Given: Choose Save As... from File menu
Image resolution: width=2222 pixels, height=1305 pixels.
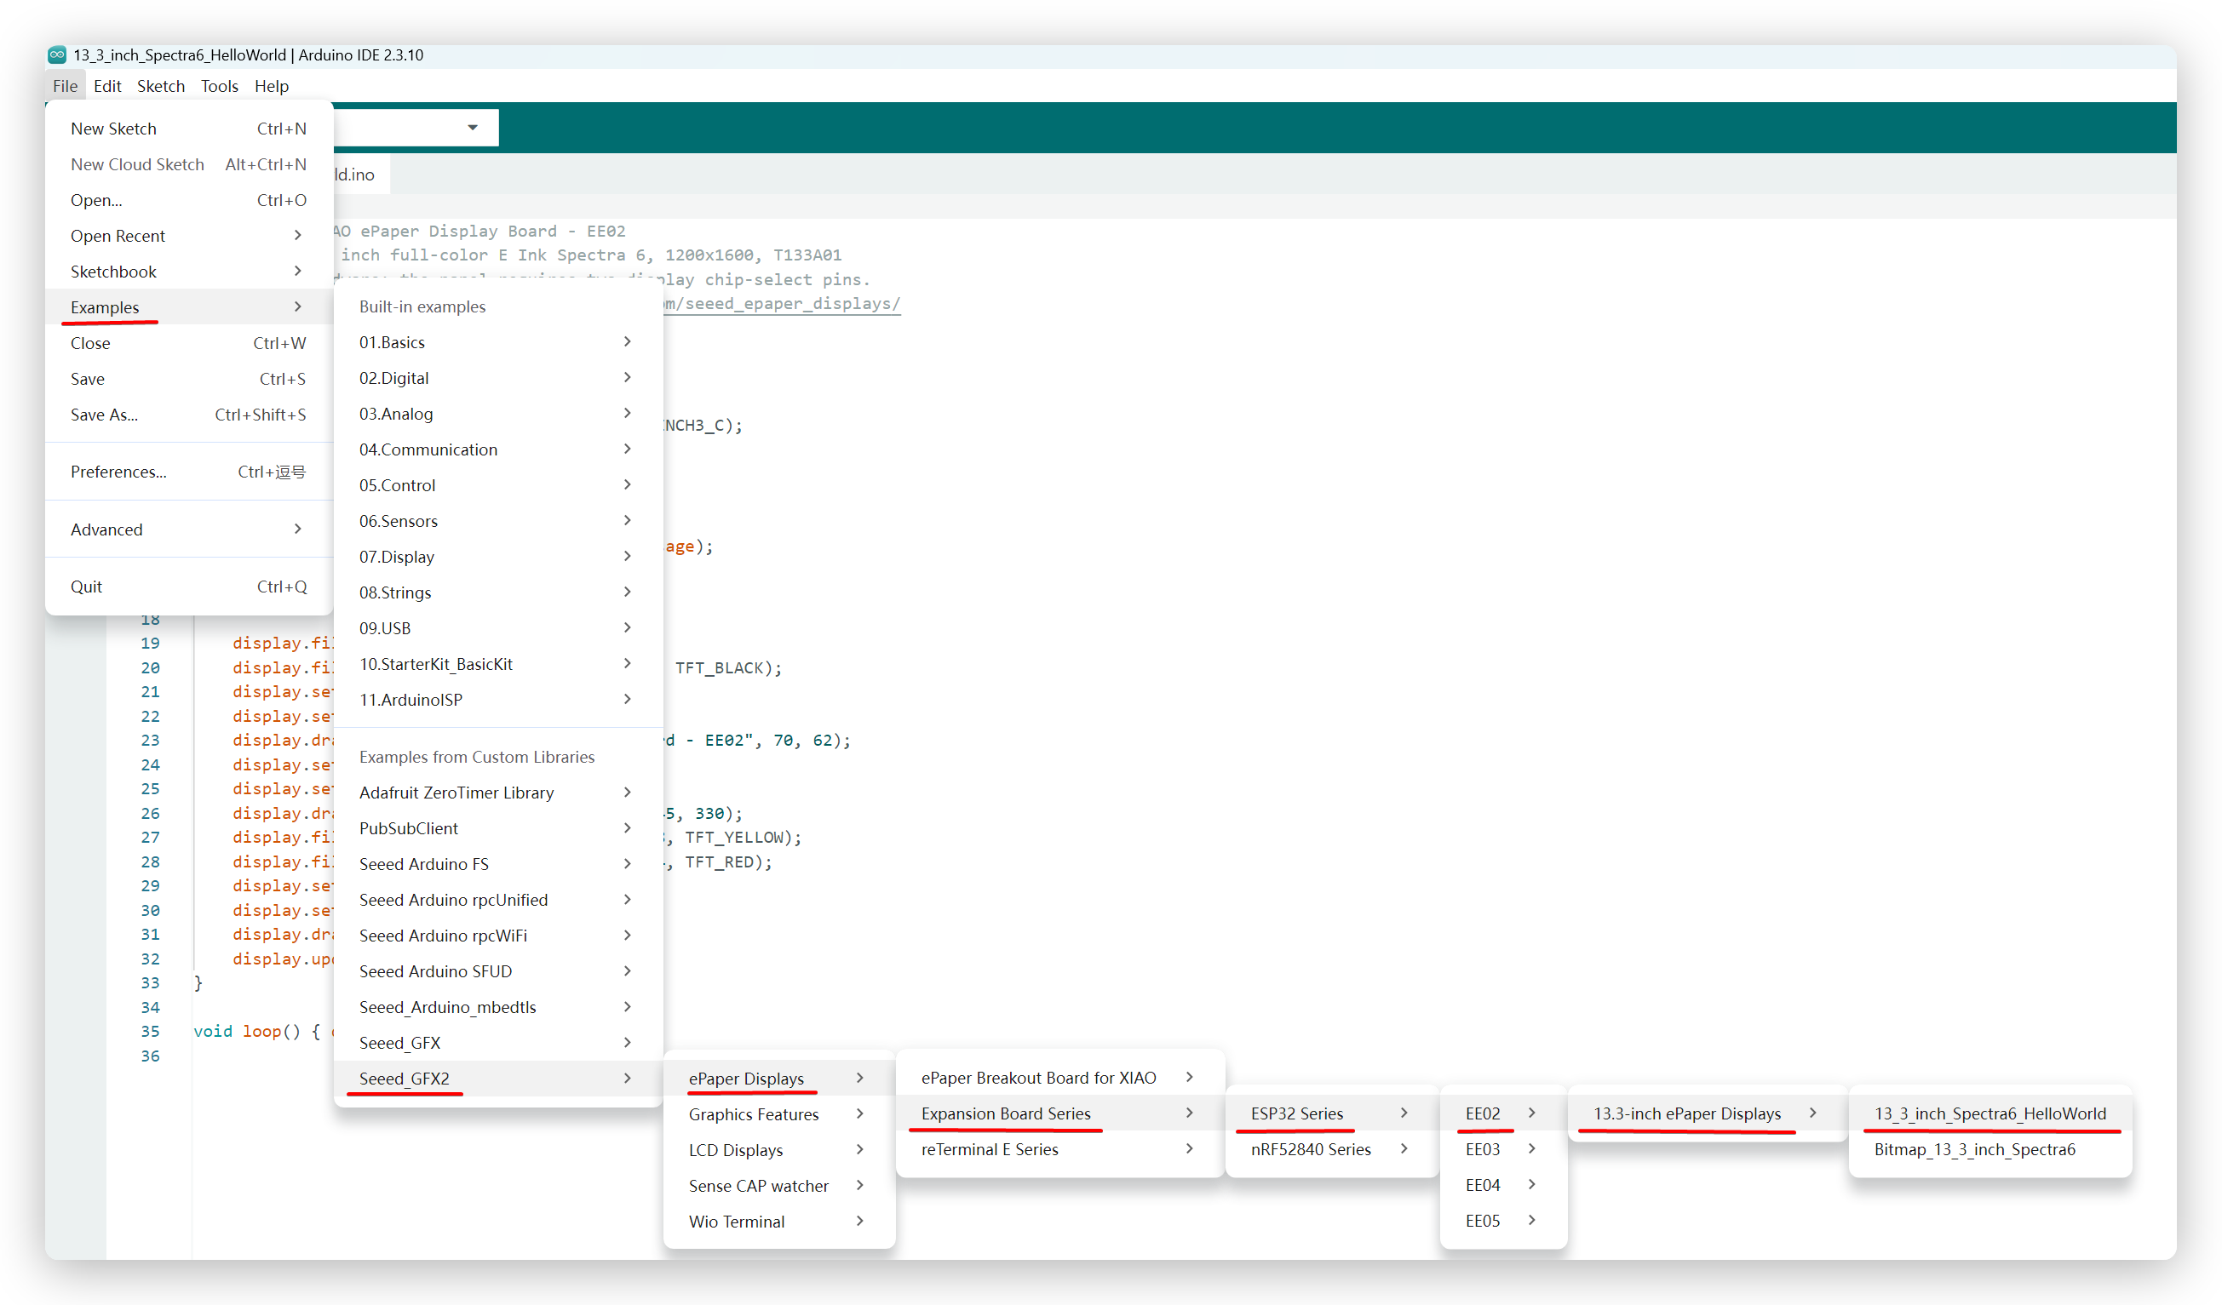Looking at the screenshot, I should click(189, 415).
